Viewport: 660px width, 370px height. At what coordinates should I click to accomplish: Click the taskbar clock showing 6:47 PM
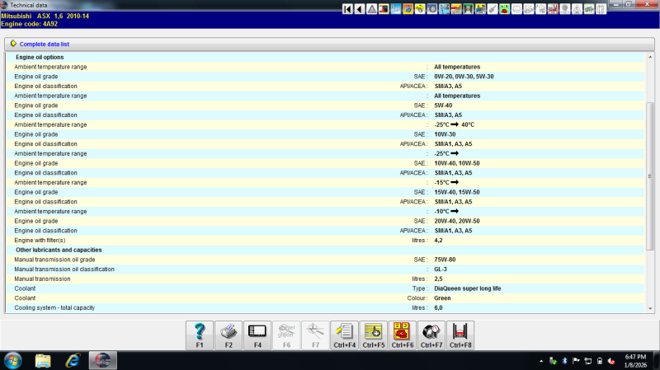click(635, 361)
